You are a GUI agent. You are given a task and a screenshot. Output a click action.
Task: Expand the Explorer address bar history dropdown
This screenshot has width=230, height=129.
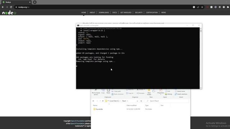pyautogui.click(x=137, y=101)
